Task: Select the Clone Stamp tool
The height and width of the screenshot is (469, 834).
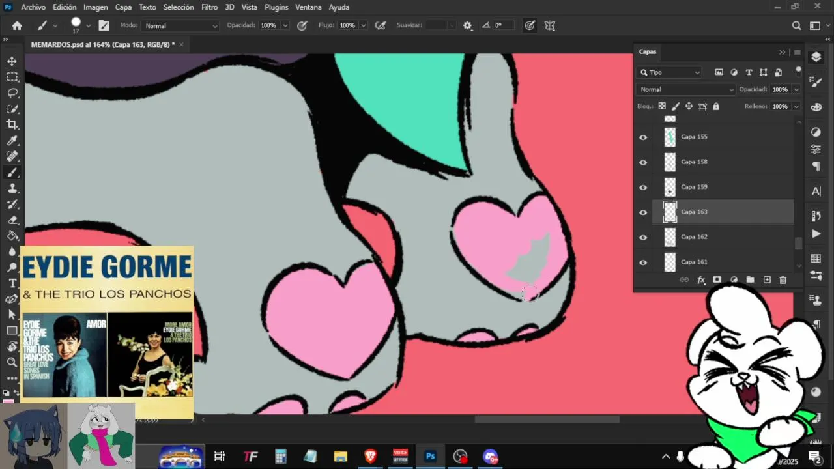Action: 12,188
